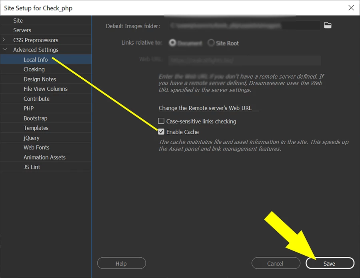This screenshot has height=278, width=360.
Task: Uncheck Enable Cache checkbox
Action: [x=161, y=132]
